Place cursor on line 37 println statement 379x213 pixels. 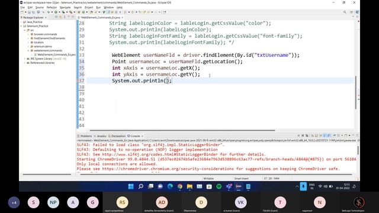pos(142,80)
